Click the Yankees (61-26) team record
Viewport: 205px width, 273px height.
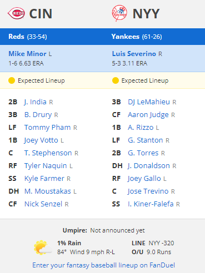(137, 37)
